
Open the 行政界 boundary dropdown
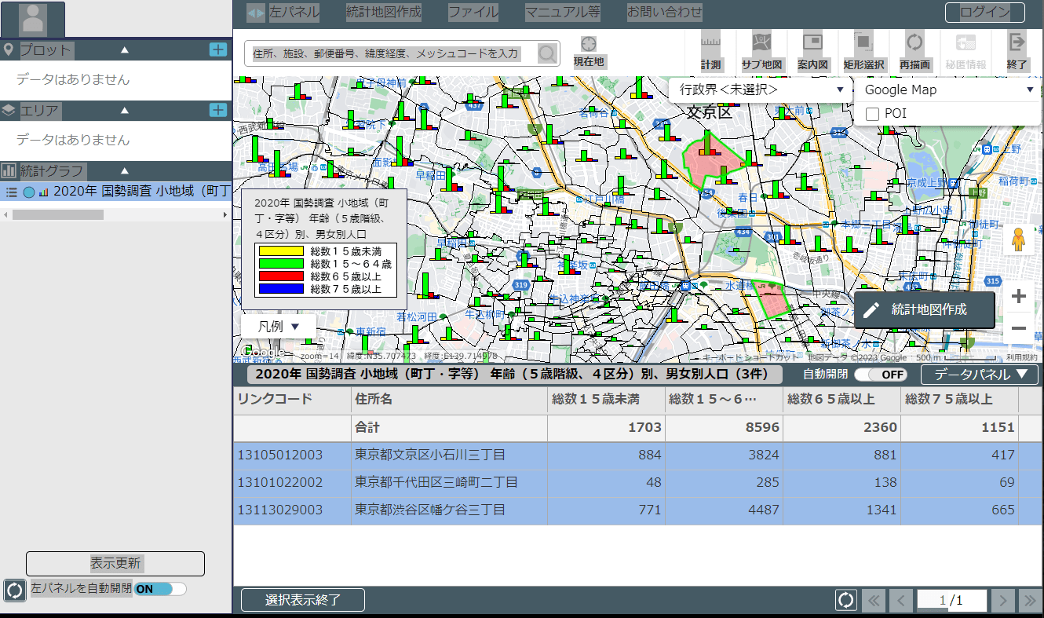[761, 90]
